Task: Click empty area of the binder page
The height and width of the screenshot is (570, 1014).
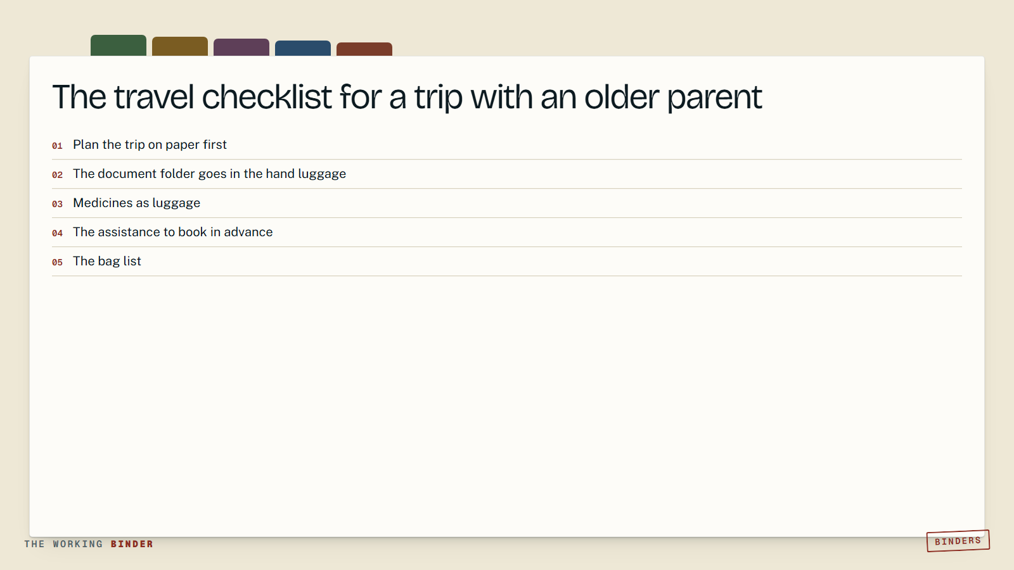Action: pos(507,405)
